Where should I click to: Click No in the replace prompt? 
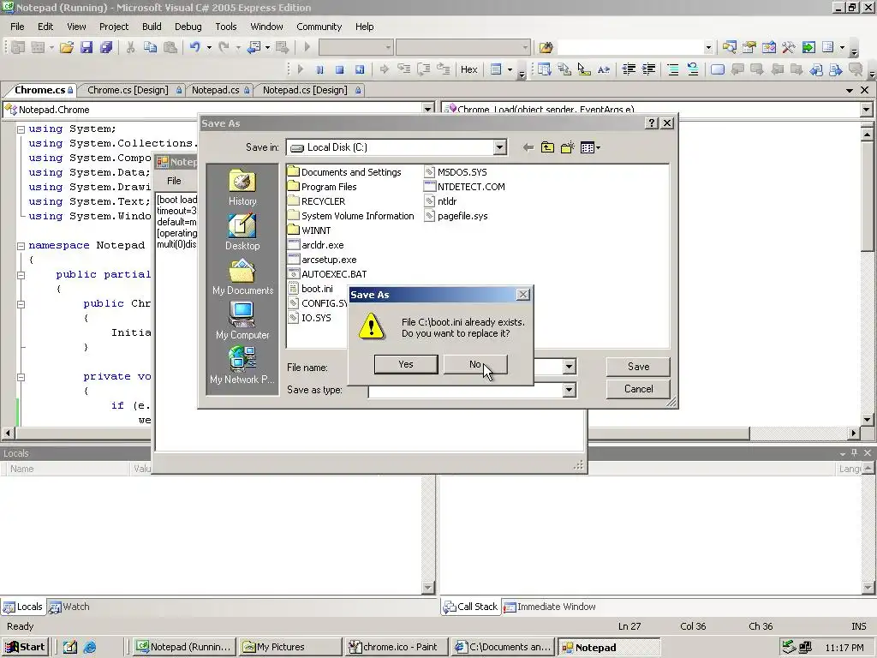[475, 364]
